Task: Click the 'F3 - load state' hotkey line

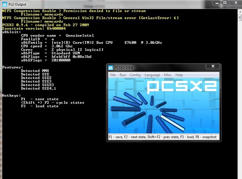Action: pos(40,106)
